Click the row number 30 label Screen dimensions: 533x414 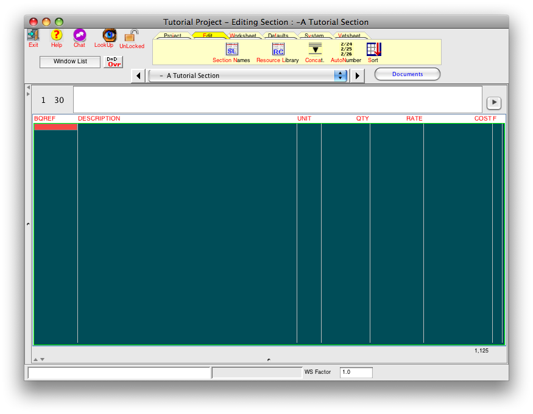coord(59,100)
